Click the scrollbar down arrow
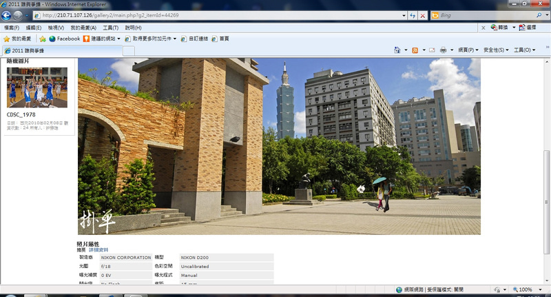551x297 pixels. click(546, 280)
